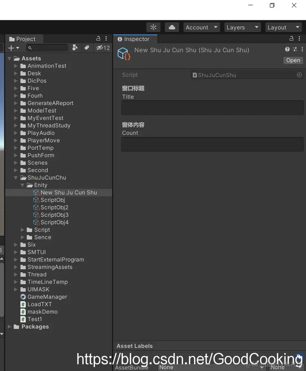Select the maskDemo C# script icon

[x=23, y=312]
